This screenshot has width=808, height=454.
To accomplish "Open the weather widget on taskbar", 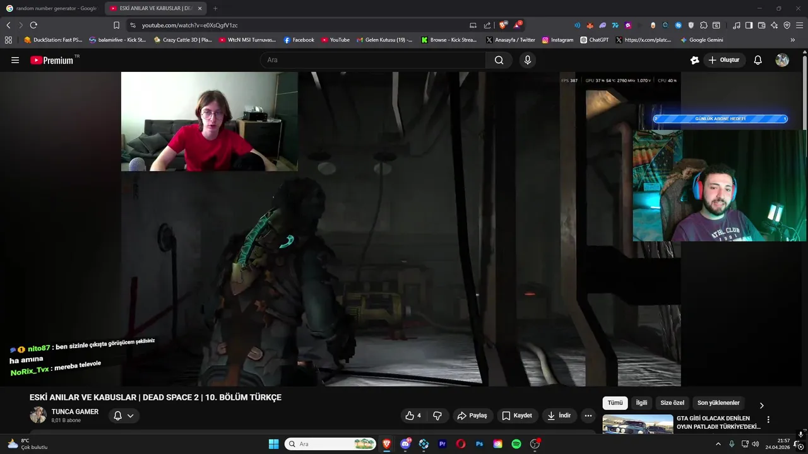I will click(27, 444).
